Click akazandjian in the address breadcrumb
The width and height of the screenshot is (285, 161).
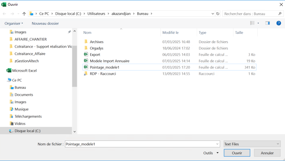[x=121, y=14]
